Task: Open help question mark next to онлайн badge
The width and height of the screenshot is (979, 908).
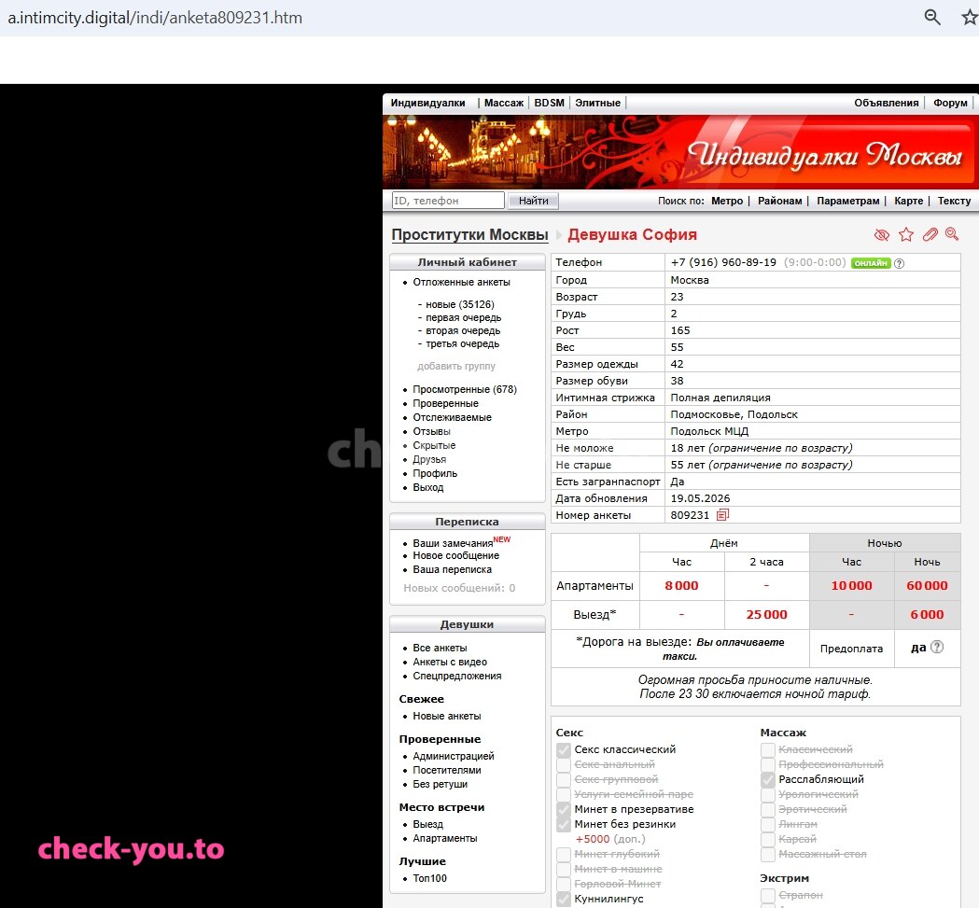Action: [x=899, y=263]
